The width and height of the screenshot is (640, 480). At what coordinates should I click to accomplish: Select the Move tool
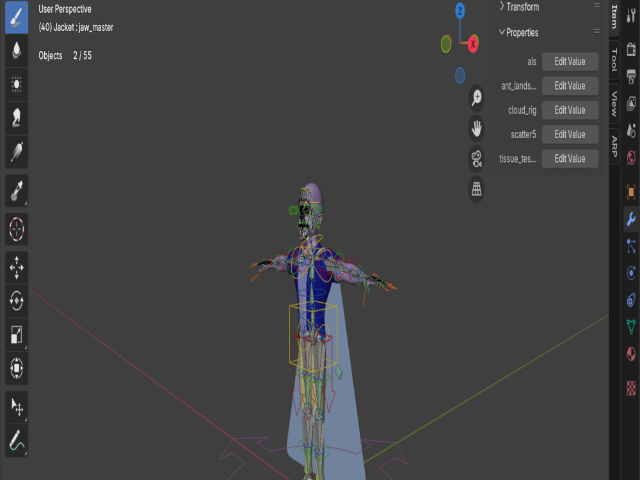[x=17, y=268]
